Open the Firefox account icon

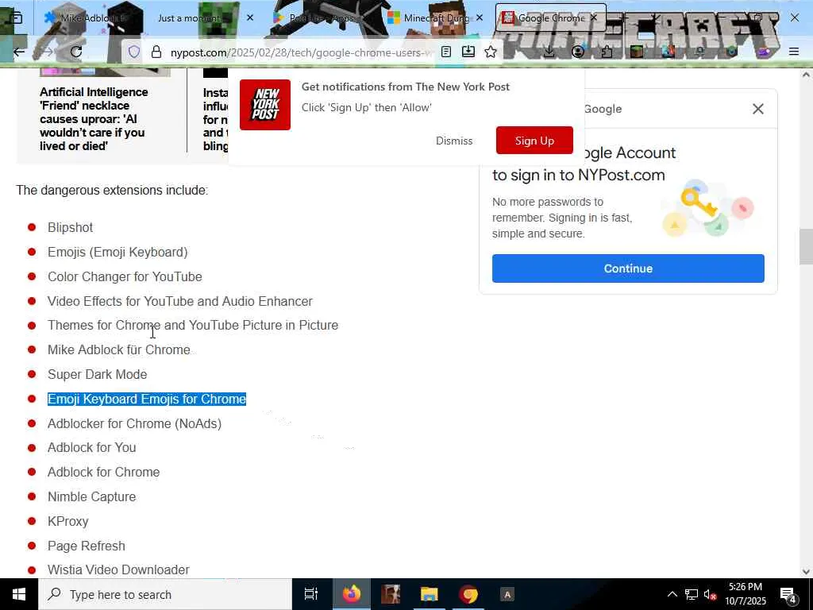pyautogui.click(x=578, y=52)
